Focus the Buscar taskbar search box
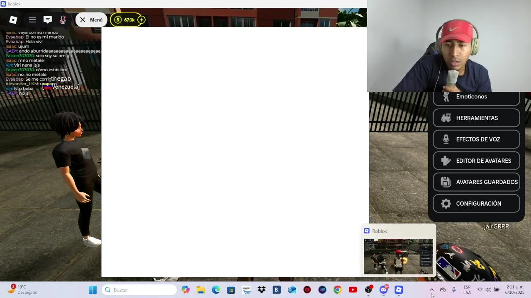The image size is (531, 298). click(140, 290)
